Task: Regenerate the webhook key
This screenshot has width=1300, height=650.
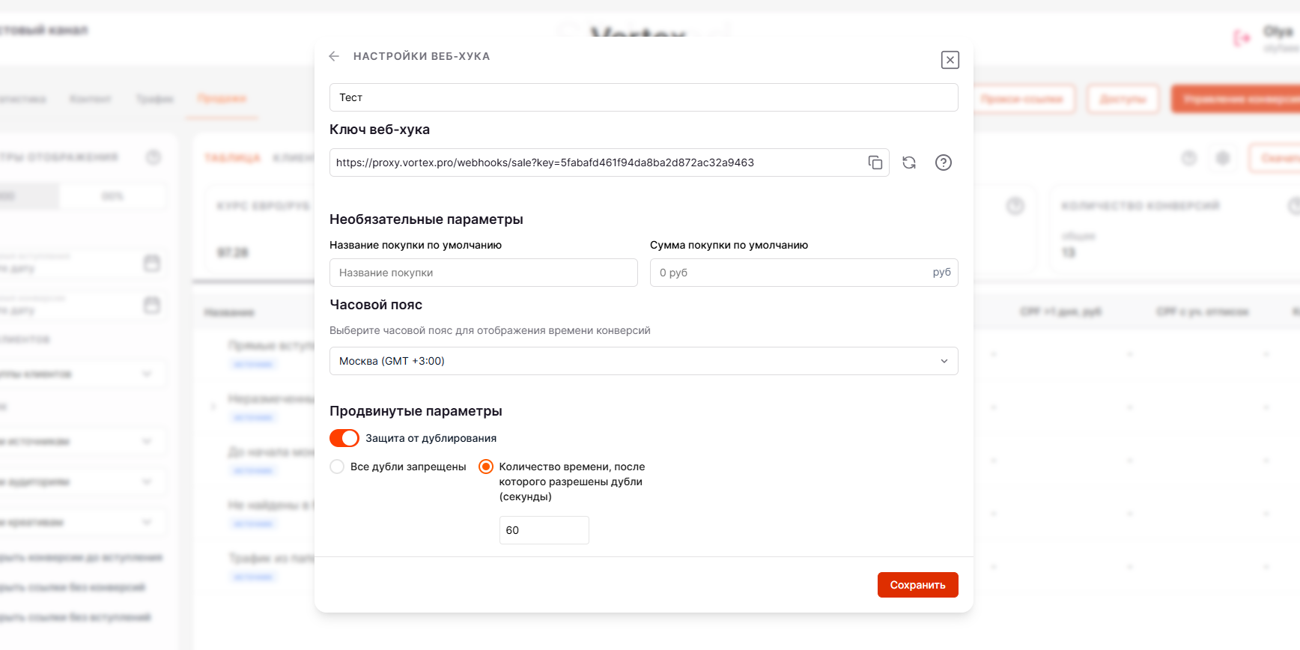Action: pyautogui.click(x=908, y=162)
